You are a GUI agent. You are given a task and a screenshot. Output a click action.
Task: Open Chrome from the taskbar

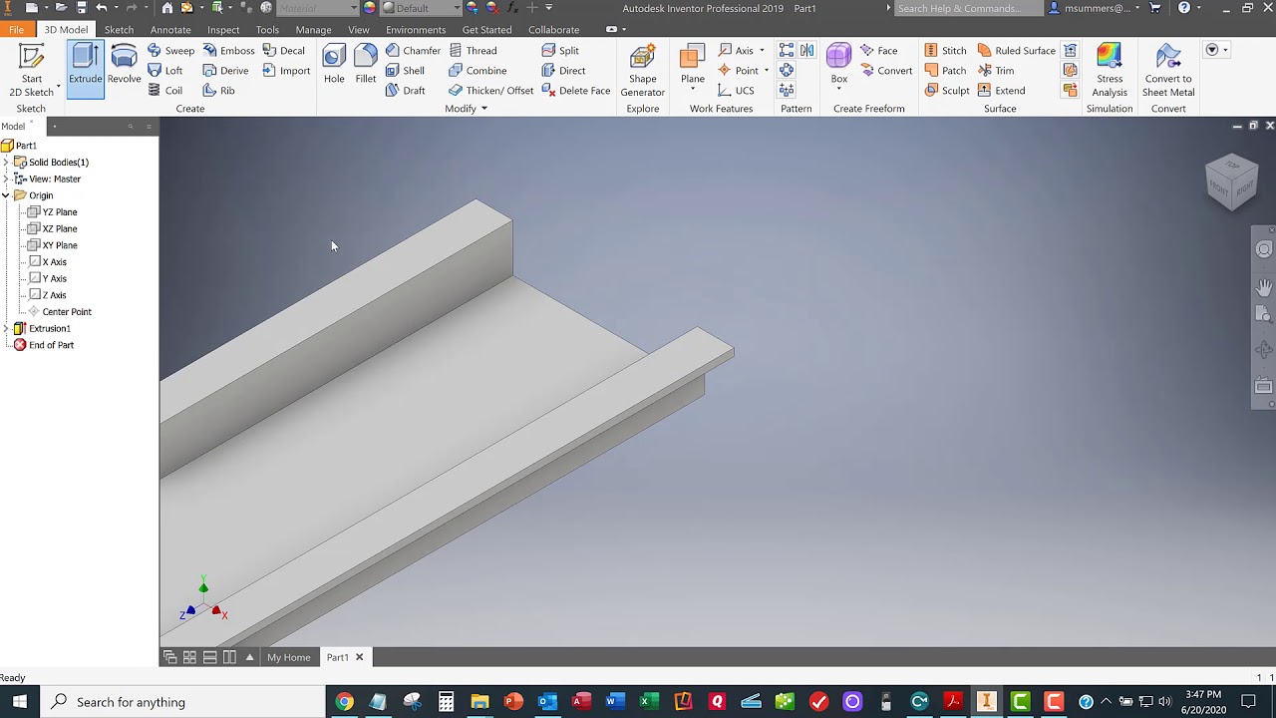point(344,702)
